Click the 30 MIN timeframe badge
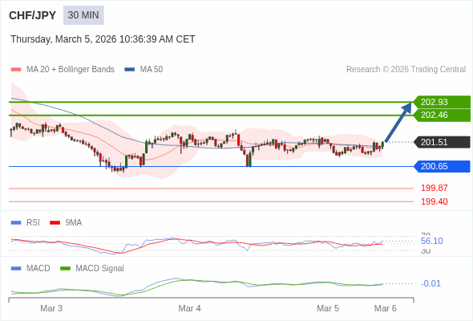Screen dimensions: 473x321 (x=83, y=15)
